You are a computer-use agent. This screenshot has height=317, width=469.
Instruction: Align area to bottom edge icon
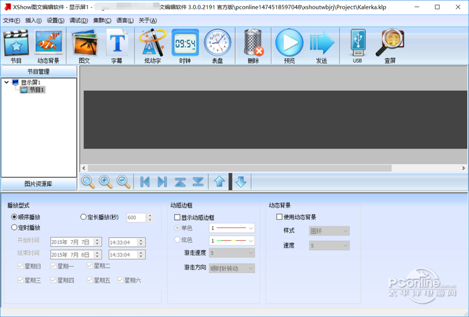click(198, 181)
